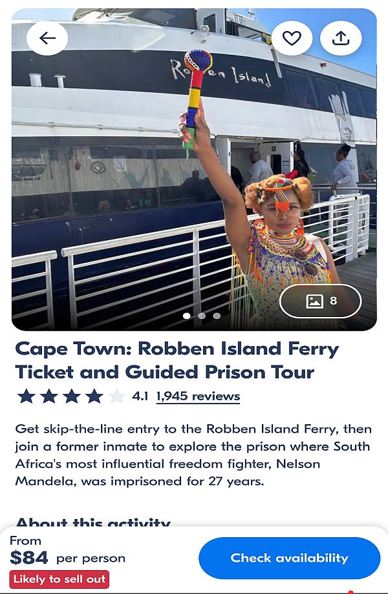Open the 1,945 reviews link
The height and width of the screenshot is (594, 388).
[198, 396]
